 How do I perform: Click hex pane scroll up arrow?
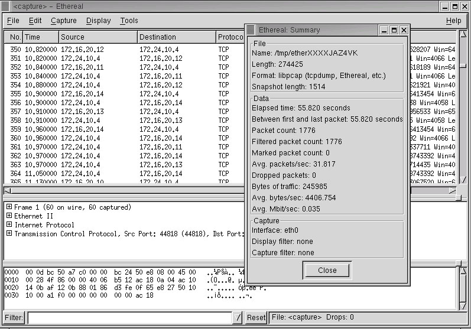pyautogui.click(x=463, y=271)
